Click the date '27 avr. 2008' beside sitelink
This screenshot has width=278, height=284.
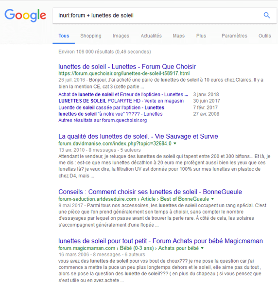(206, 114)
